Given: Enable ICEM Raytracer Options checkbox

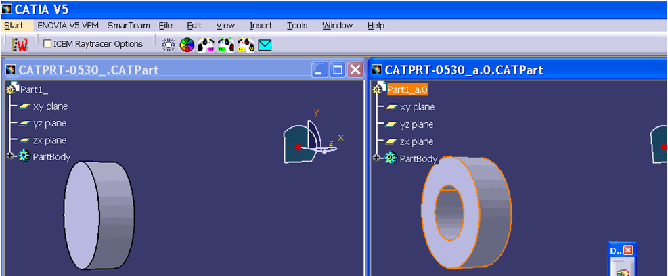Looking at the screenshot, I should pos(47,44).
